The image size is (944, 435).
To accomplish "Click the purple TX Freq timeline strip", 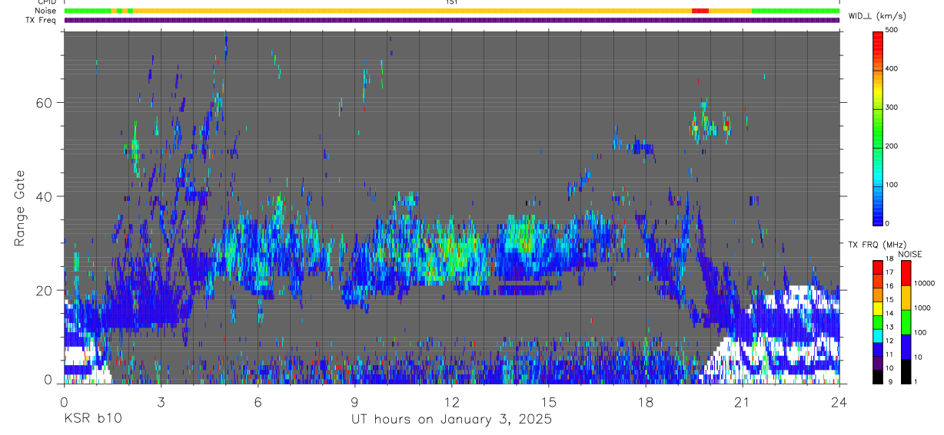I will (452, 20).
